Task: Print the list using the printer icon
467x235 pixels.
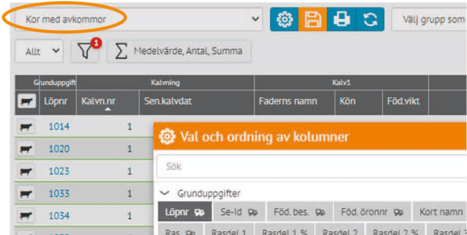Action: click(x=341, y=19)
